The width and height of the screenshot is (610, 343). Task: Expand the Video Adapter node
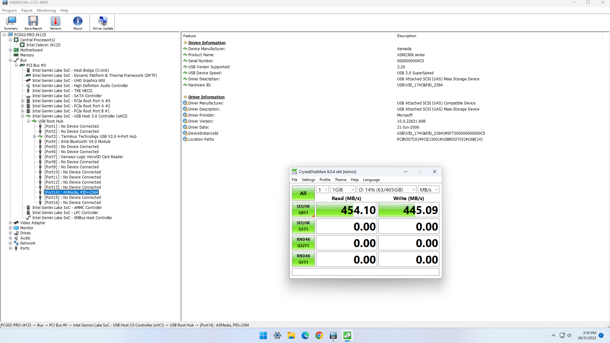point(10,223)
